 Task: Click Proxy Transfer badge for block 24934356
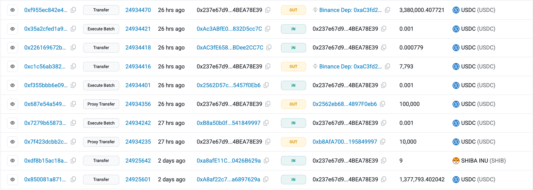tap(101, 104)
